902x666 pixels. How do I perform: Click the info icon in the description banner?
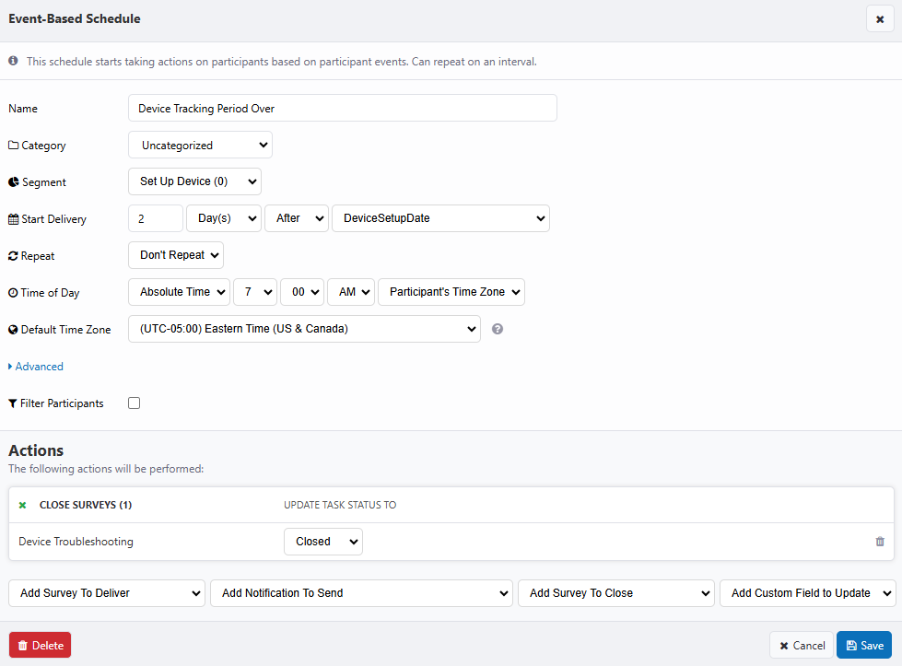pos(14,62)
